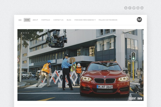Open the LinkedIn social icon
Image resolution: width=161 pixels, height=107 pixels.
142,8
